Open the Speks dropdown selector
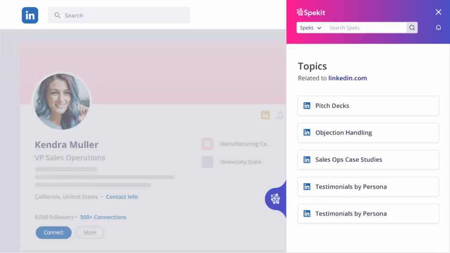 [x=311, y=28]
